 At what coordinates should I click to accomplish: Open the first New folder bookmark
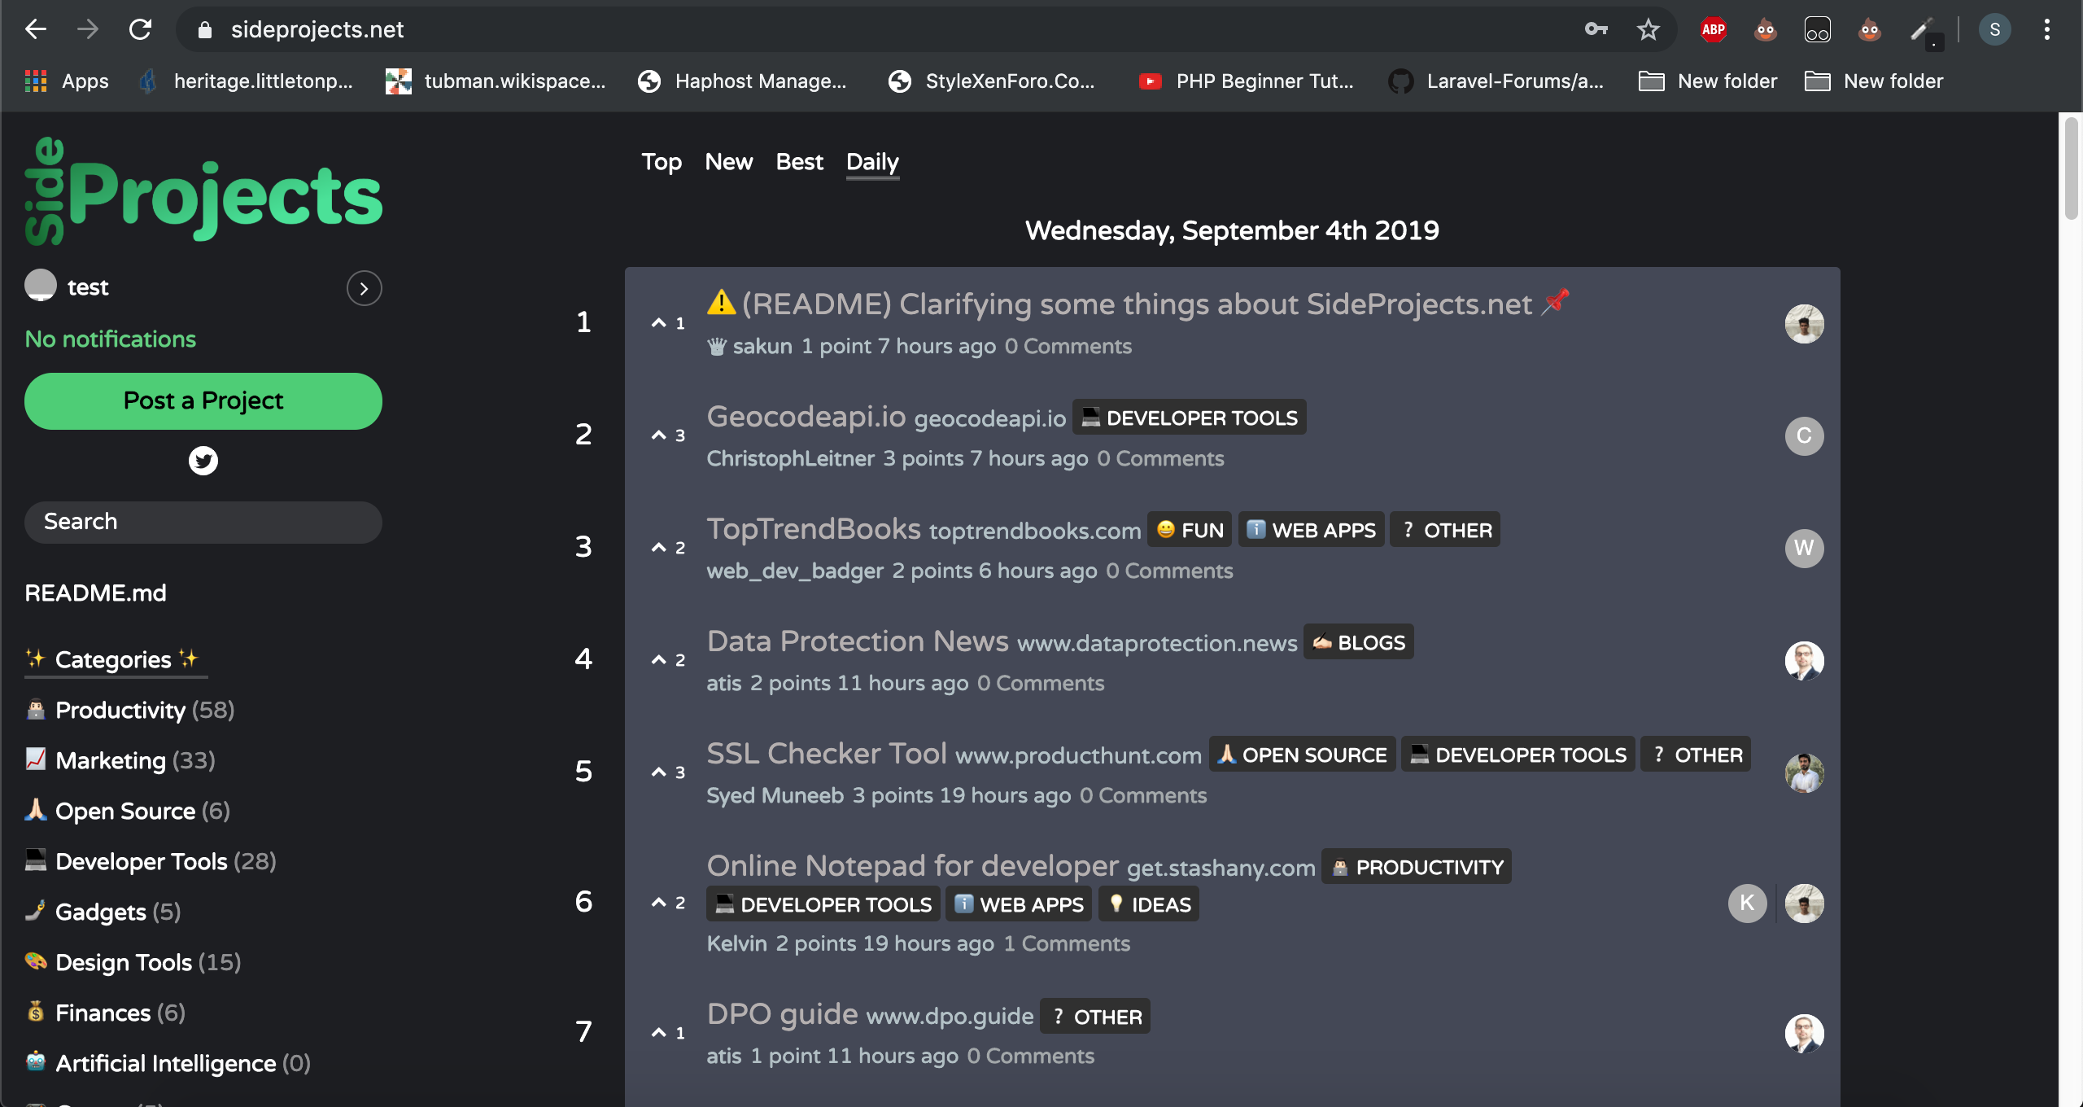click(x=1708, y=81)
